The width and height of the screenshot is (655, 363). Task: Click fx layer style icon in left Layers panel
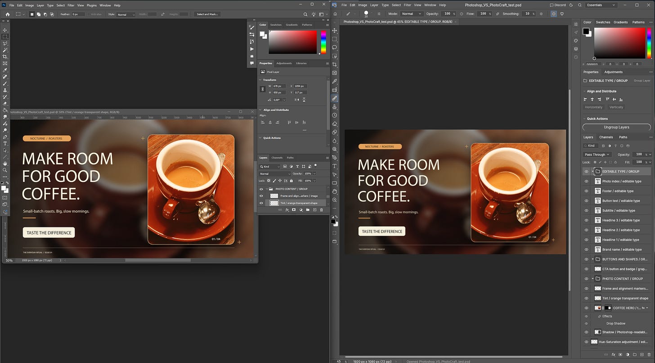coord(287,210)
